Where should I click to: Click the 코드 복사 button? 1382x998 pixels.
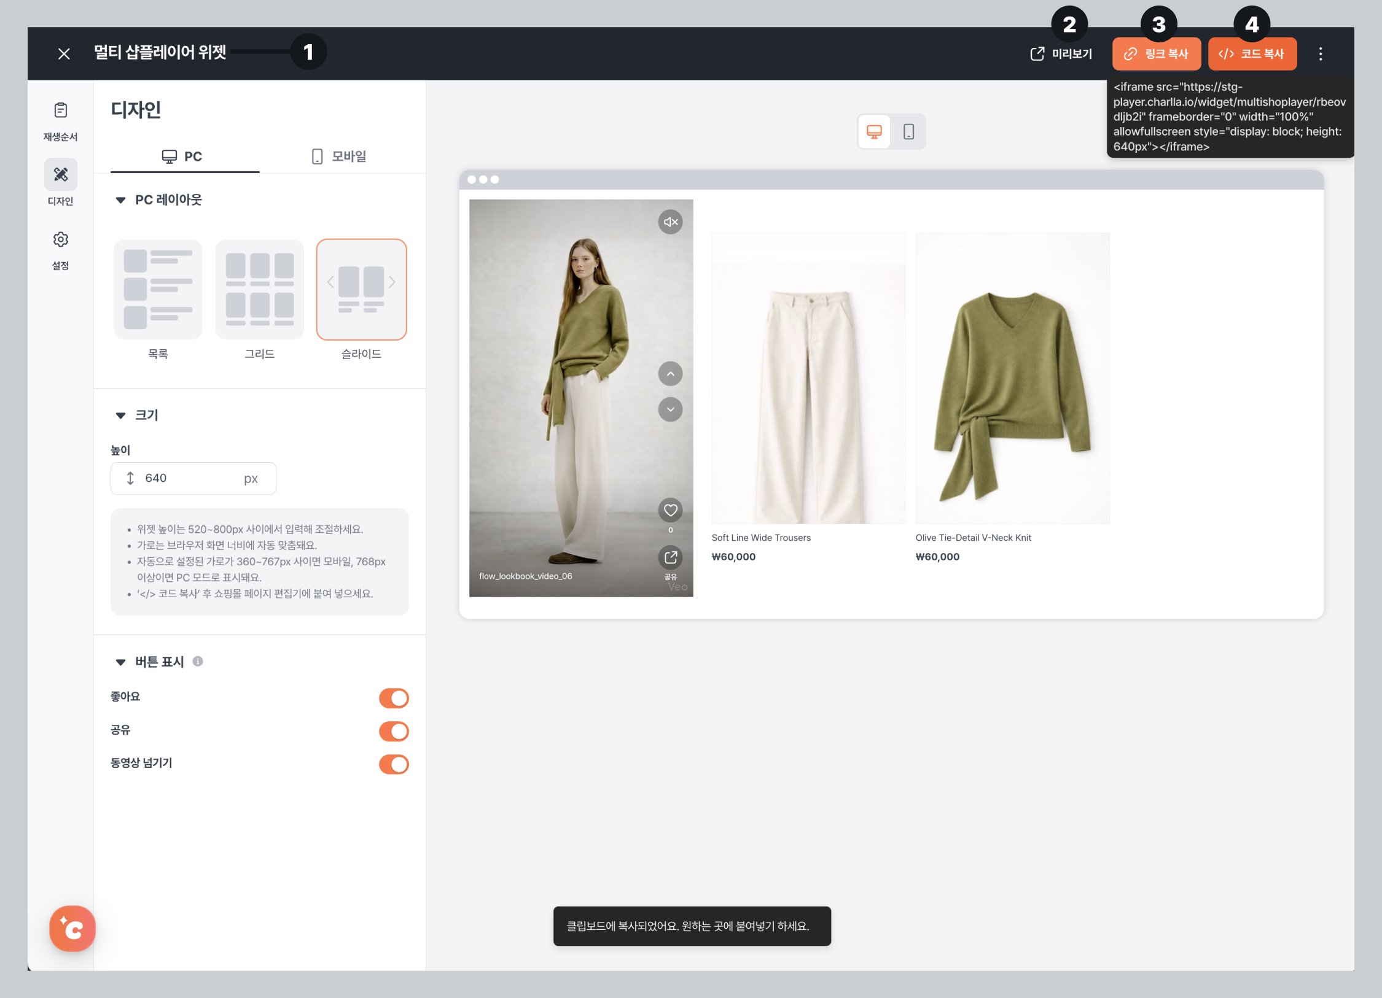tap(1252, 54)
